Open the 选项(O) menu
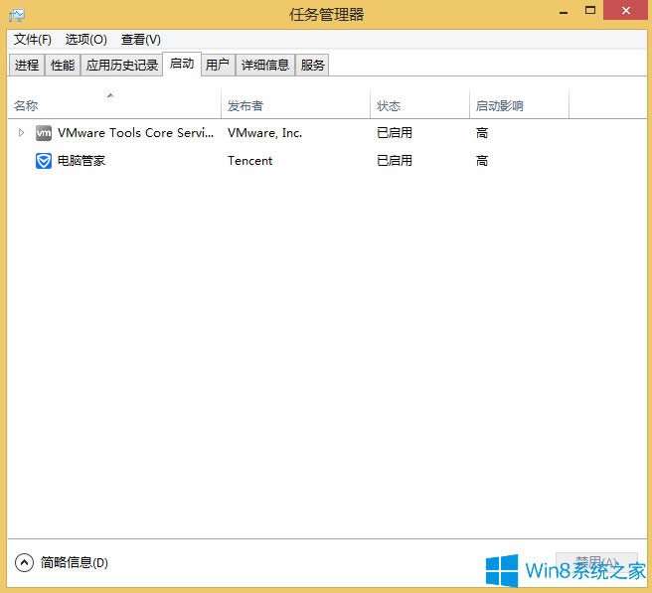Screen dimensions: 652x593 click(x=86, y=40)
